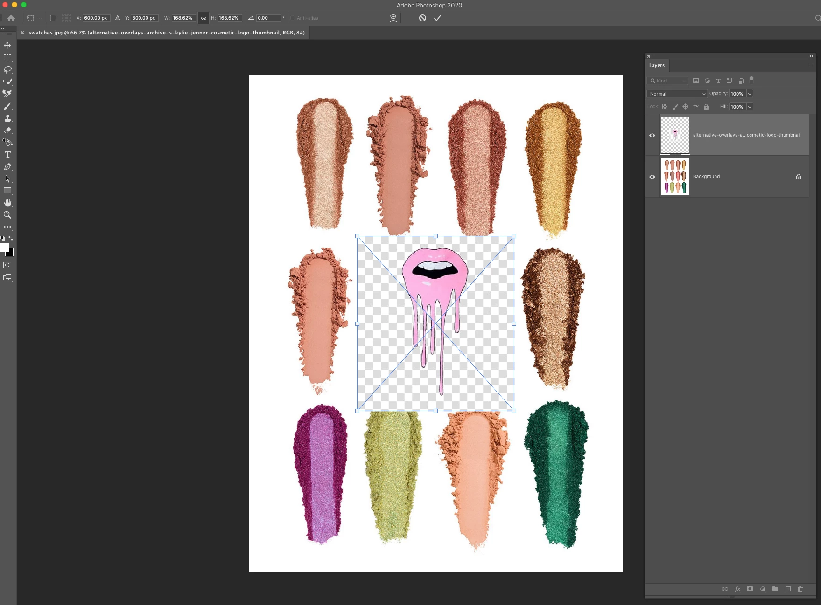
Task: Swap foreground and background colors
Action: point(11,238)
